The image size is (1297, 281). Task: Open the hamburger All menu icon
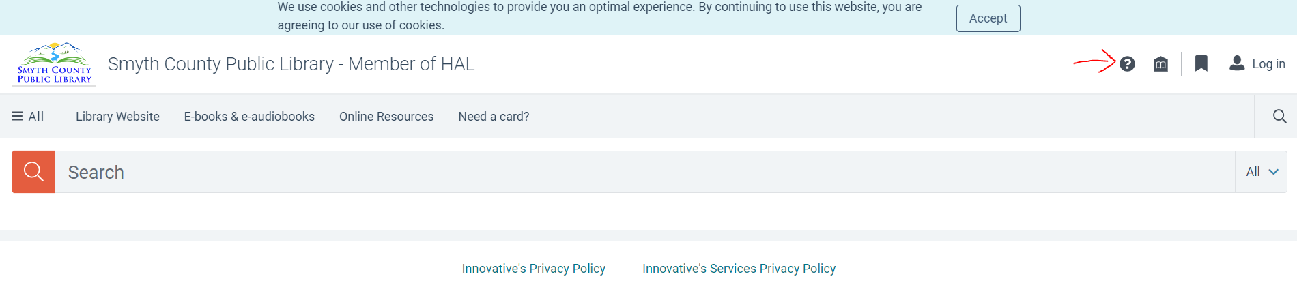coord(17,117)
